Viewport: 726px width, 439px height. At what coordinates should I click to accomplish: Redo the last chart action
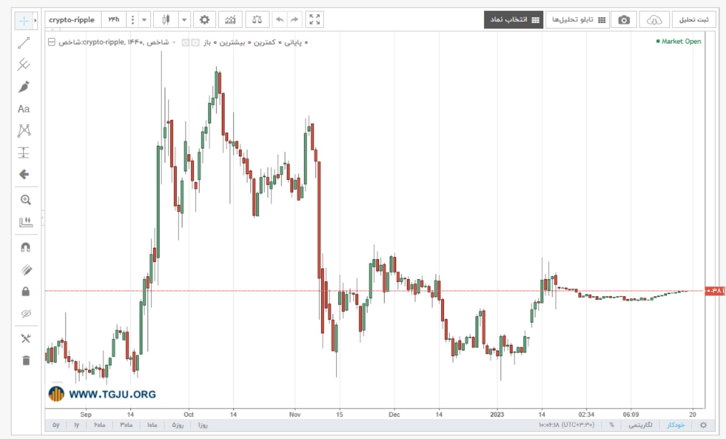click(294, 20)
